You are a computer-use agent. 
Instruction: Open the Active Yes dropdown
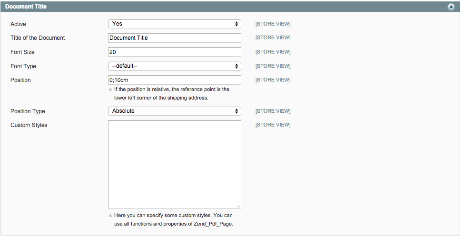[174, 24]
